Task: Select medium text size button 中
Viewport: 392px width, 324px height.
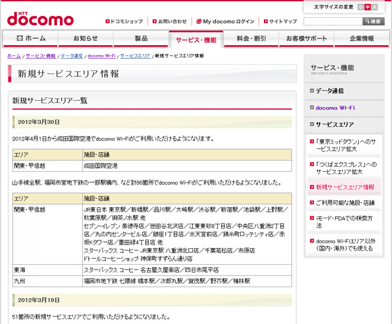Action: pos(367,7)
